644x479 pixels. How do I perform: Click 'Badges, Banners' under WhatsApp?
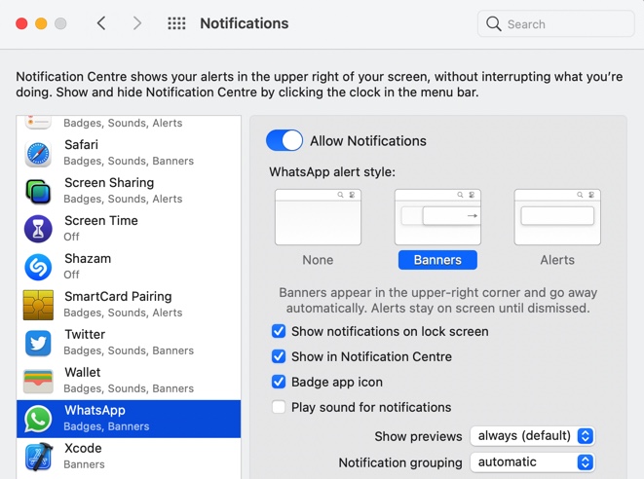click(106, 426)
